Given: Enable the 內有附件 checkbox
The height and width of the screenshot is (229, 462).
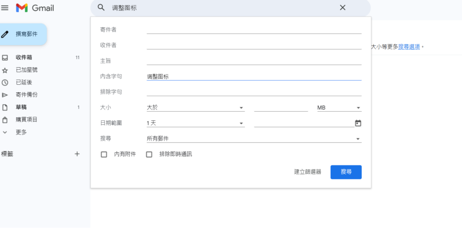Looking at the screenshot, I should coord(104,154).
